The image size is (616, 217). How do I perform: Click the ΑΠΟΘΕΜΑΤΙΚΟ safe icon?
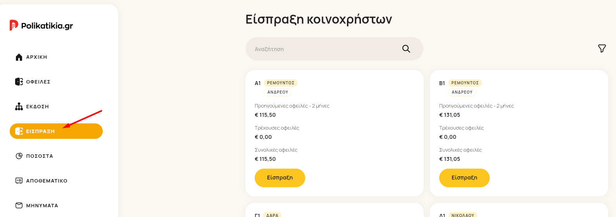click(19, 181)
